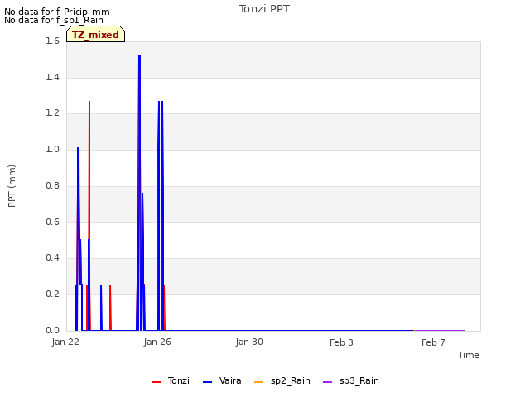Click the purple sp3_Rain legend swatch
Image resolution: width=530 pixels, height=397 pixels.
click(328, 382)
